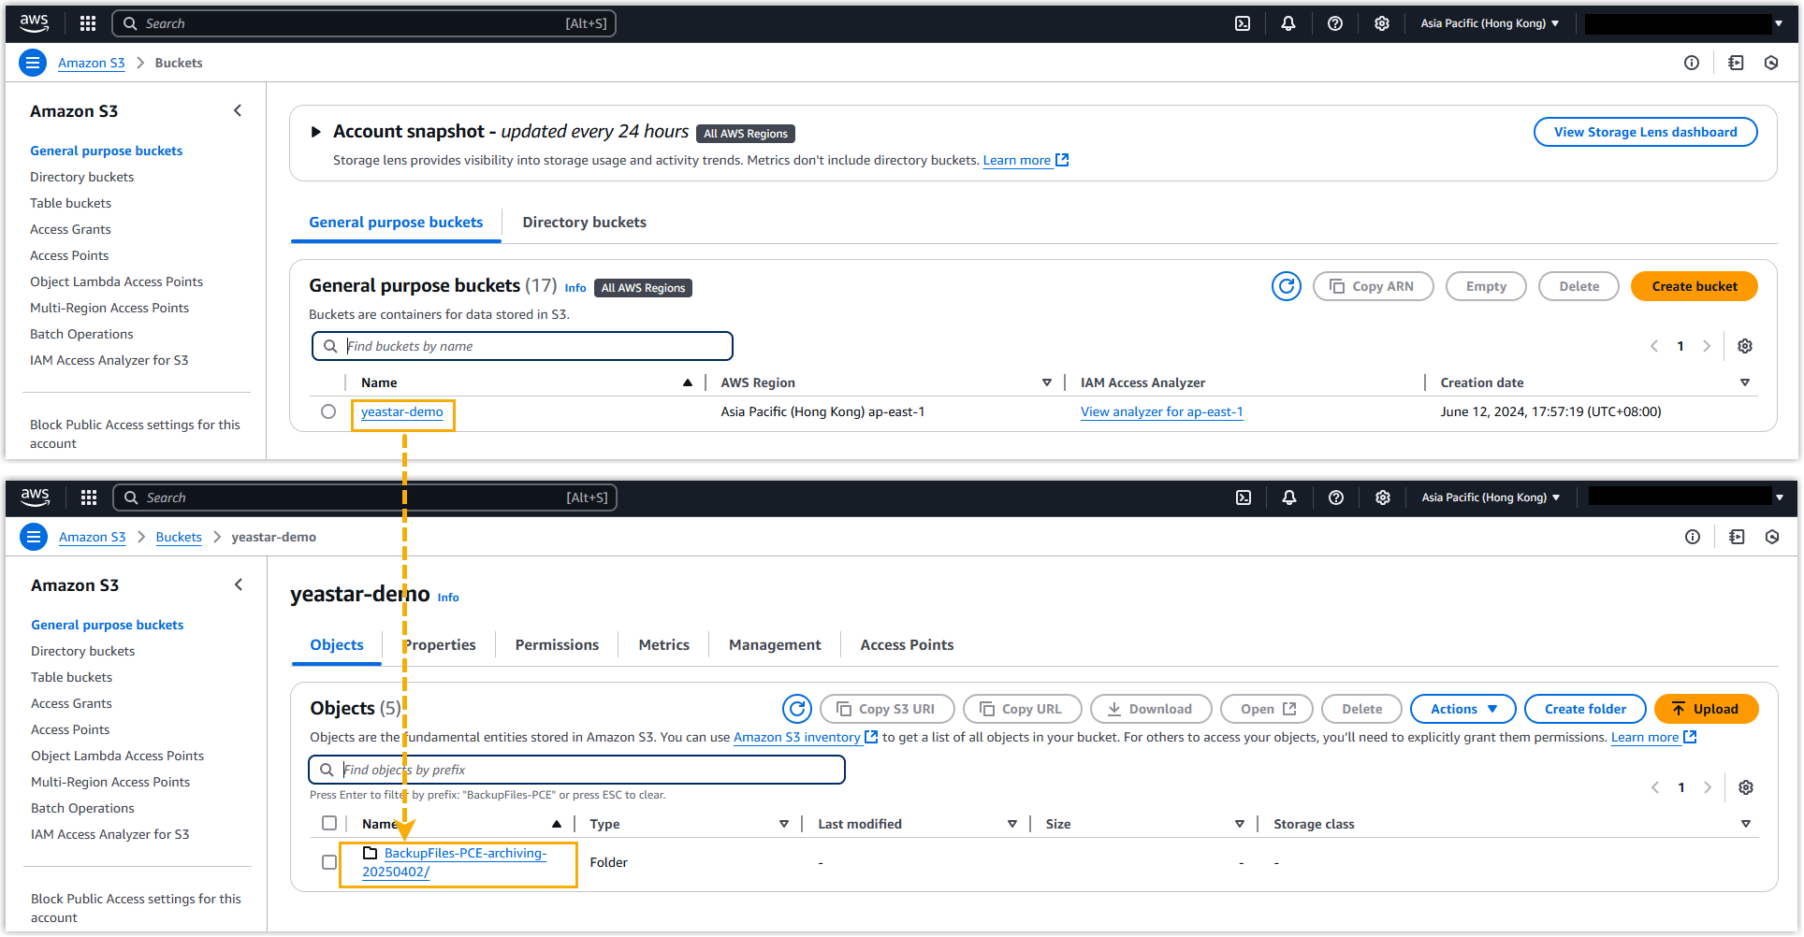Click Copy ARN for buckets

tap(1373, 286)
